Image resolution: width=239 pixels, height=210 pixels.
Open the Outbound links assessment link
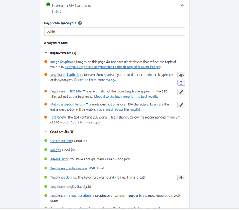[x=61, y=141]
